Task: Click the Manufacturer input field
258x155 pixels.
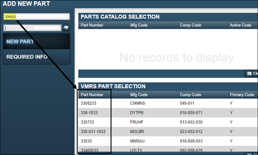Action: click(33, 28)
